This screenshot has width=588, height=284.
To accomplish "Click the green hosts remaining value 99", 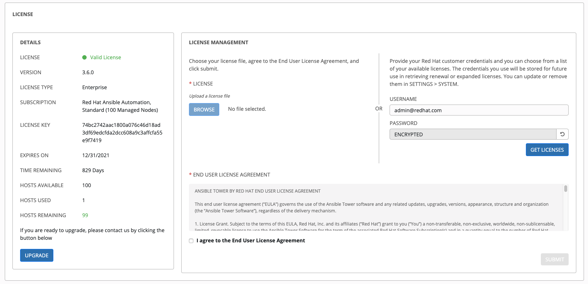I will pos(85,215).
